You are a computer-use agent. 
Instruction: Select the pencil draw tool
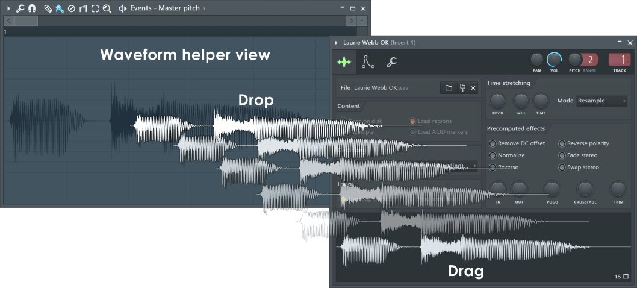[48, 8]
